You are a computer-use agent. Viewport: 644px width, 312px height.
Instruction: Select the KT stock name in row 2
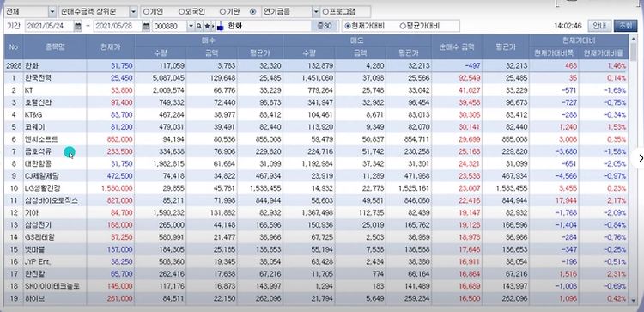[x=28, y=90]
